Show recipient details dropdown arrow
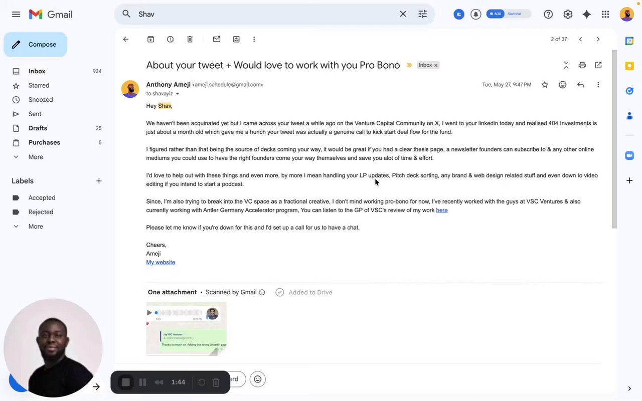 point(177,94)
